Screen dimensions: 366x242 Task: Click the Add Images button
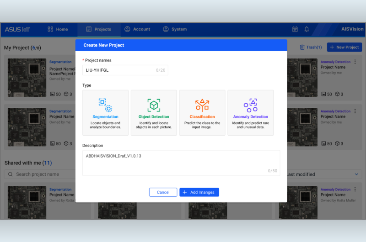click(199, 192)
